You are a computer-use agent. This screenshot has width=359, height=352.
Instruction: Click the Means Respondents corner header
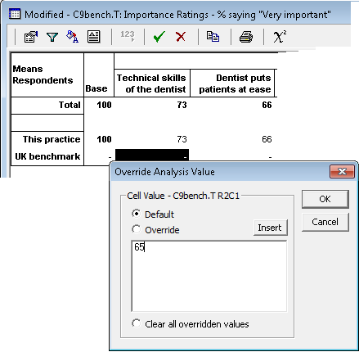click(47, 75)
